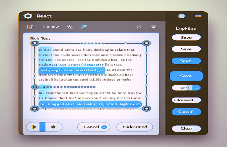
Task: Click the blue circle in the title bar
Action: click(x=182, y=16)
